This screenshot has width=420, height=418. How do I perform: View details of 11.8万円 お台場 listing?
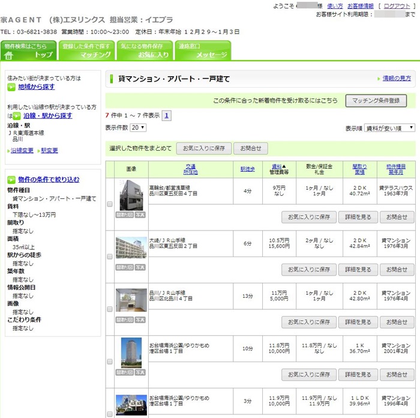pyautogui.click(x=358, y=375)
